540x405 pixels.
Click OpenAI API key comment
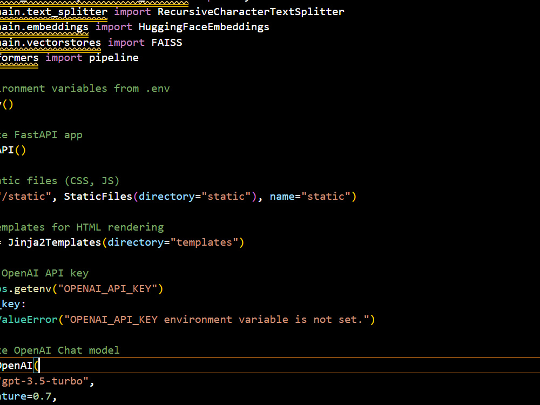pyautogui.click(x=45, y=273)
